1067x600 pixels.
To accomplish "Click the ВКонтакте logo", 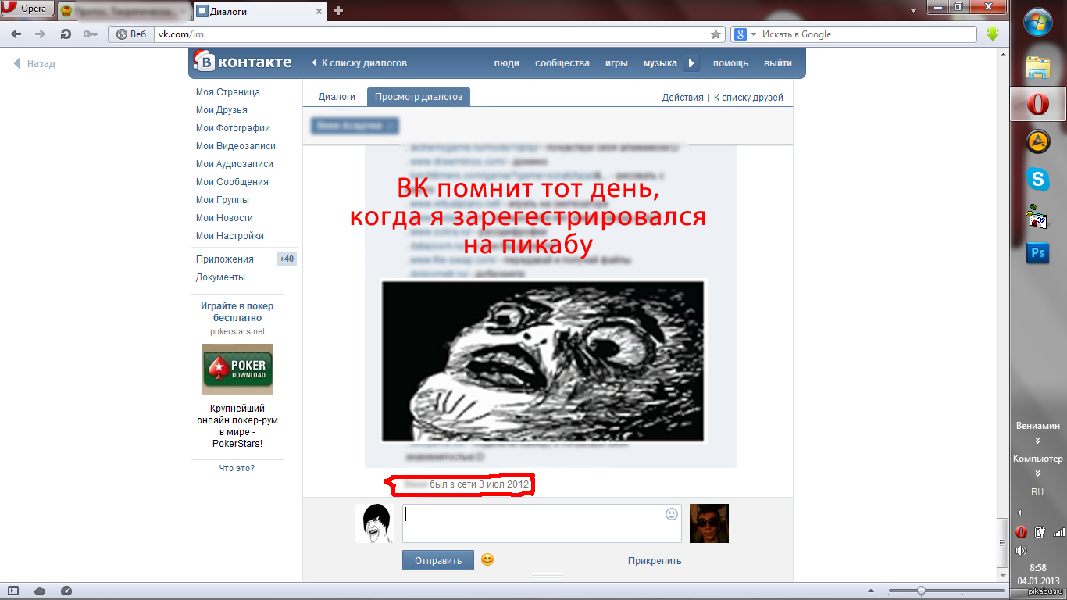I will [x=243, y=62].
